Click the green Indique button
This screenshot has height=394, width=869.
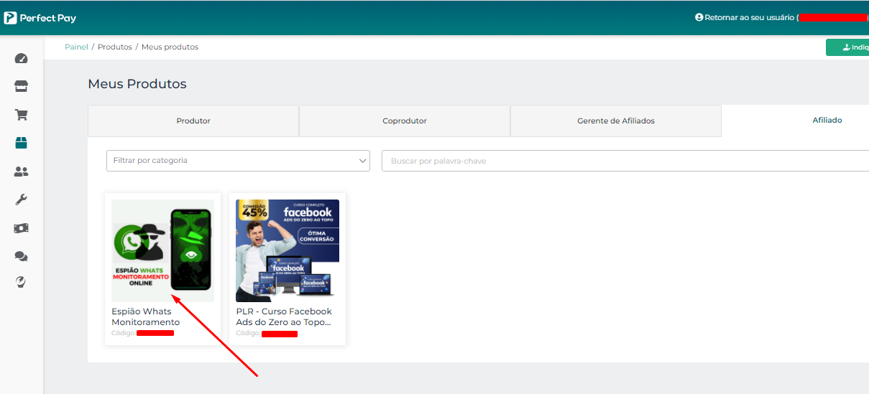point(848,47)
